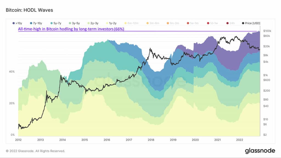Screen dimensions: 281x158
Task: Enable the faded 24h legend series
Action: tap(231, 23)
